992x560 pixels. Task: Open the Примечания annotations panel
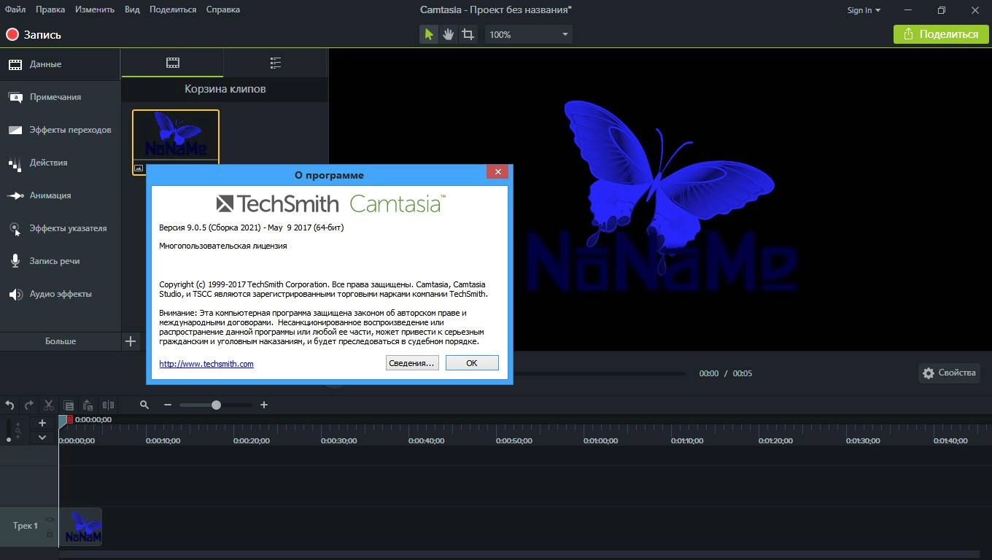[x=60, y=97]
